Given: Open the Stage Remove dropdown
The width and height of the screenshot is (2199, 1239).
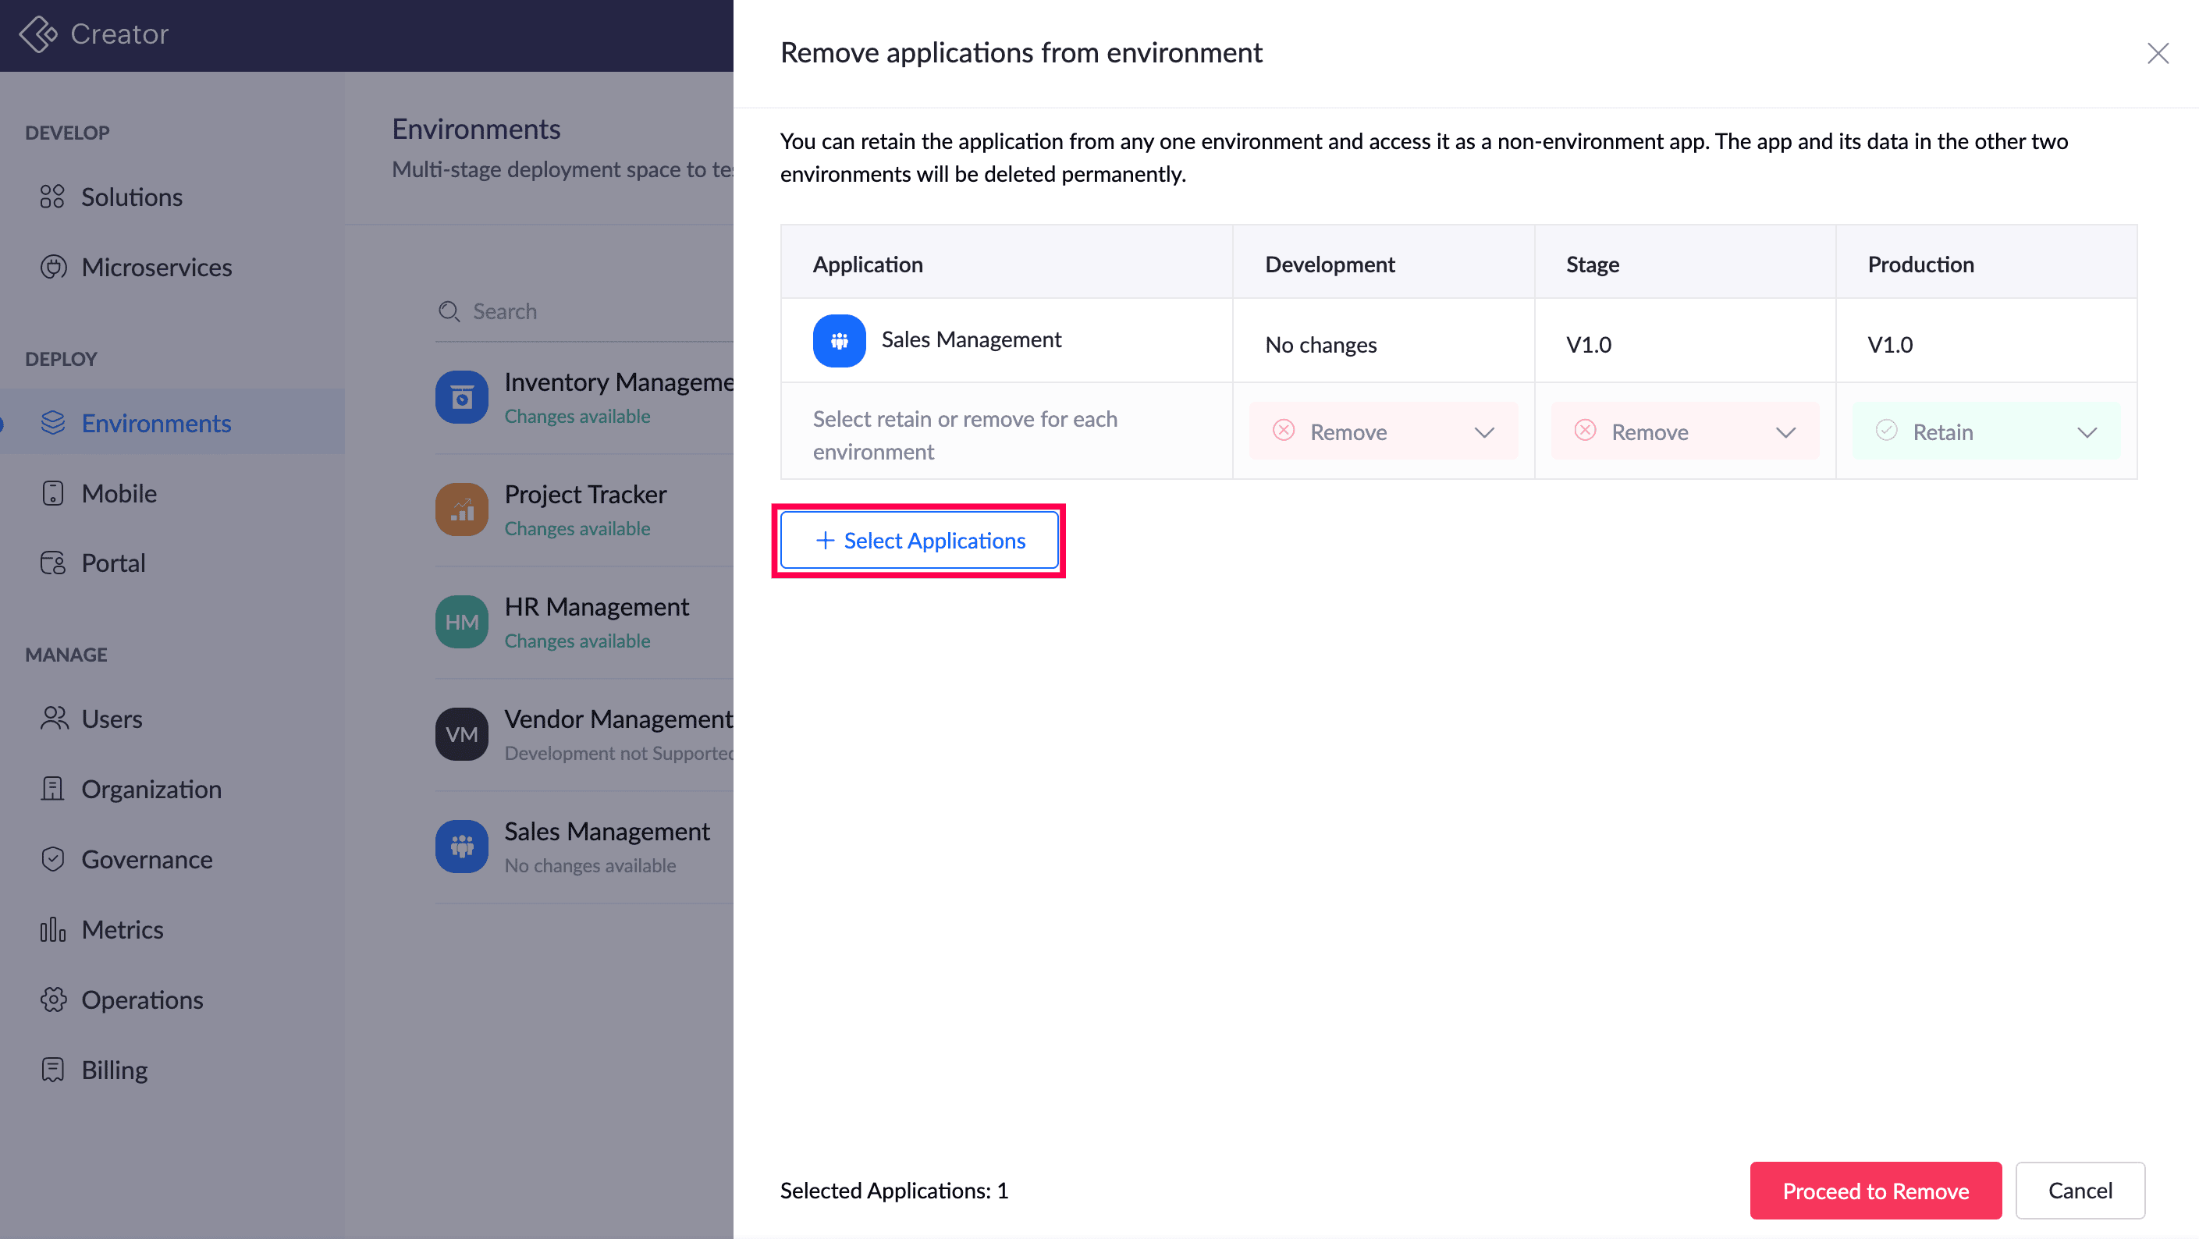Looking at the screenshot, I should (x=1684, y=431).
